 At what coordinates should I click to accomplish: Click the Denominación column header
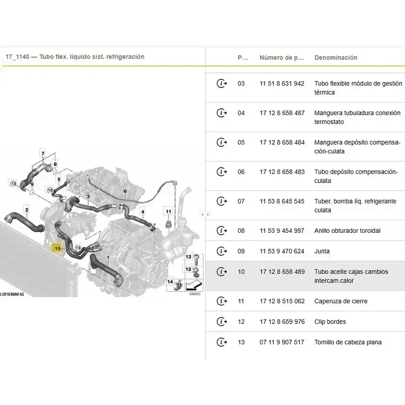[336, 58]
